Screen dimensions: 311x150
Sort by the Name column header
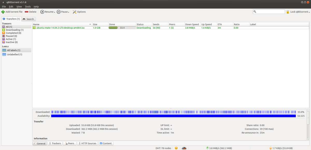click(62, 24)
